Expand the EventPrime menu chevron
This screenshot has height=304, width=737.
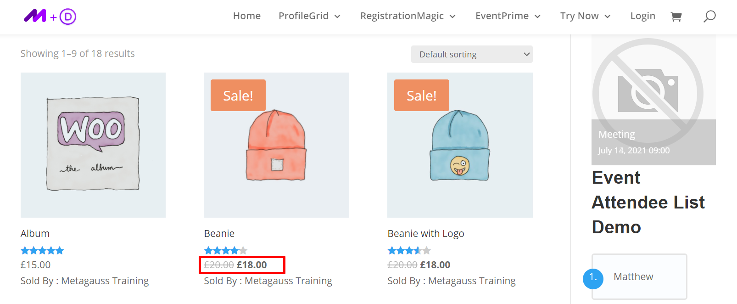(537, 16)
